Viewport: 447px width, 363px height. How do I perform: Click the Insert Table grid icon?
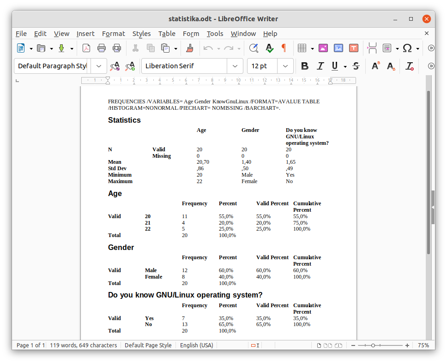point(302,48)
